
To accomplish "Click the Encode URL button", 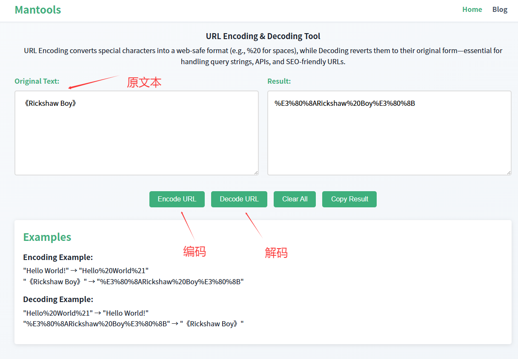I will point(177,199).
